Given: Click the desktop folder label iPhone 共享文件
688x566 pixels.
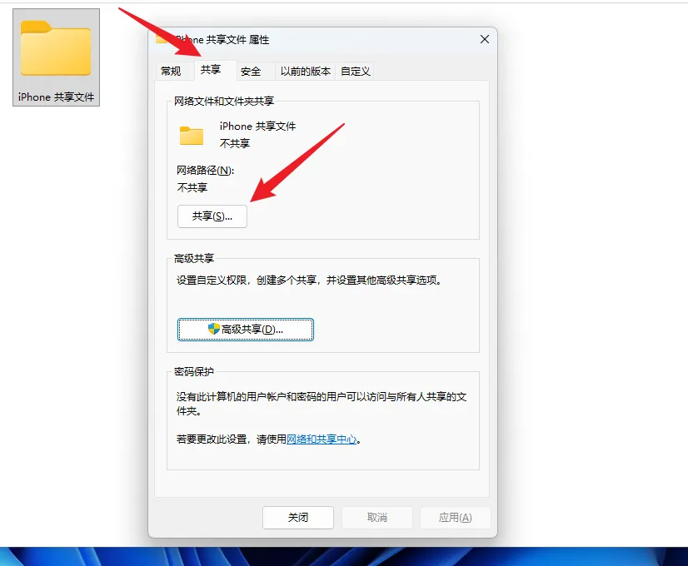Looking at the screenshot, I should [56, 97].
